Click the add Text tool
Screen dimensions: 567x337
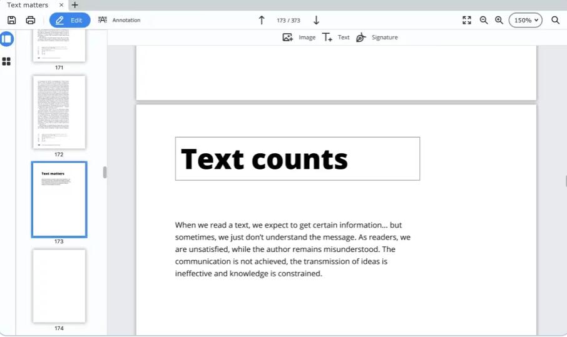click(336, 38)
